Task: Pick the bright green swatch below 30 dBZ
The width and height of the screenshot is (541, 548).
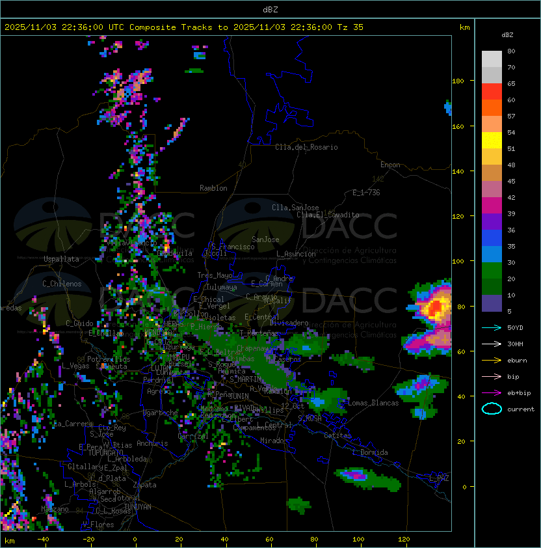Action: (492, 271)
